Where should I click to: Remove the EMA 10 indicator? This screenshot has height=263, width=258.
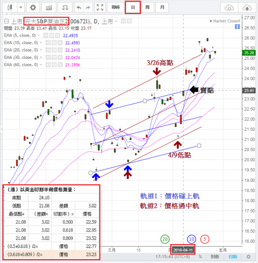coord(60,43)
